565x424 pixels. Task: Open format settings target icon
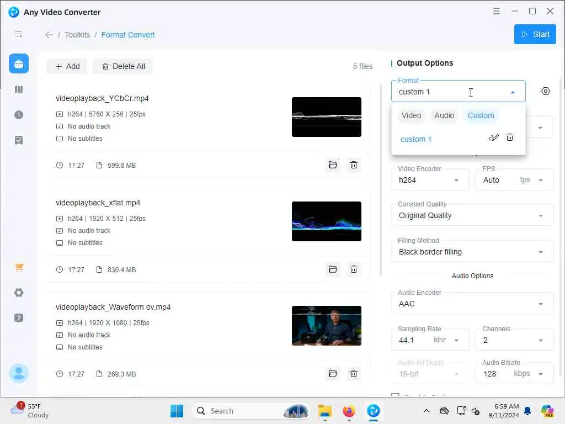tap(546, 91)
